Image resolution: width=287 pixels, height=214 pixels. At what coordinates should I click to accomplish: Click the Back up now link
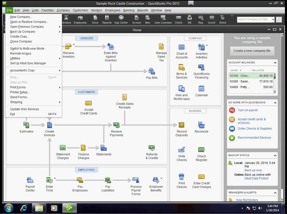(x=253, y=170)
